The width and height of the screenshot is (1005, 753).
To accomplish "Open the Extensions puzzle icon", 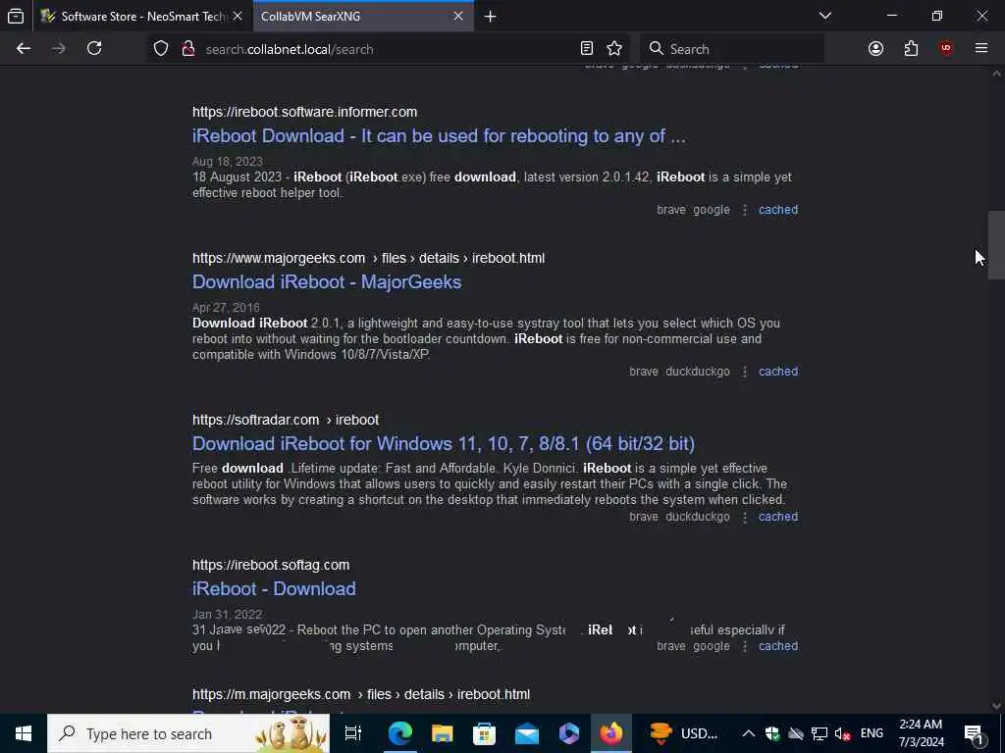I will click(911, 49).
